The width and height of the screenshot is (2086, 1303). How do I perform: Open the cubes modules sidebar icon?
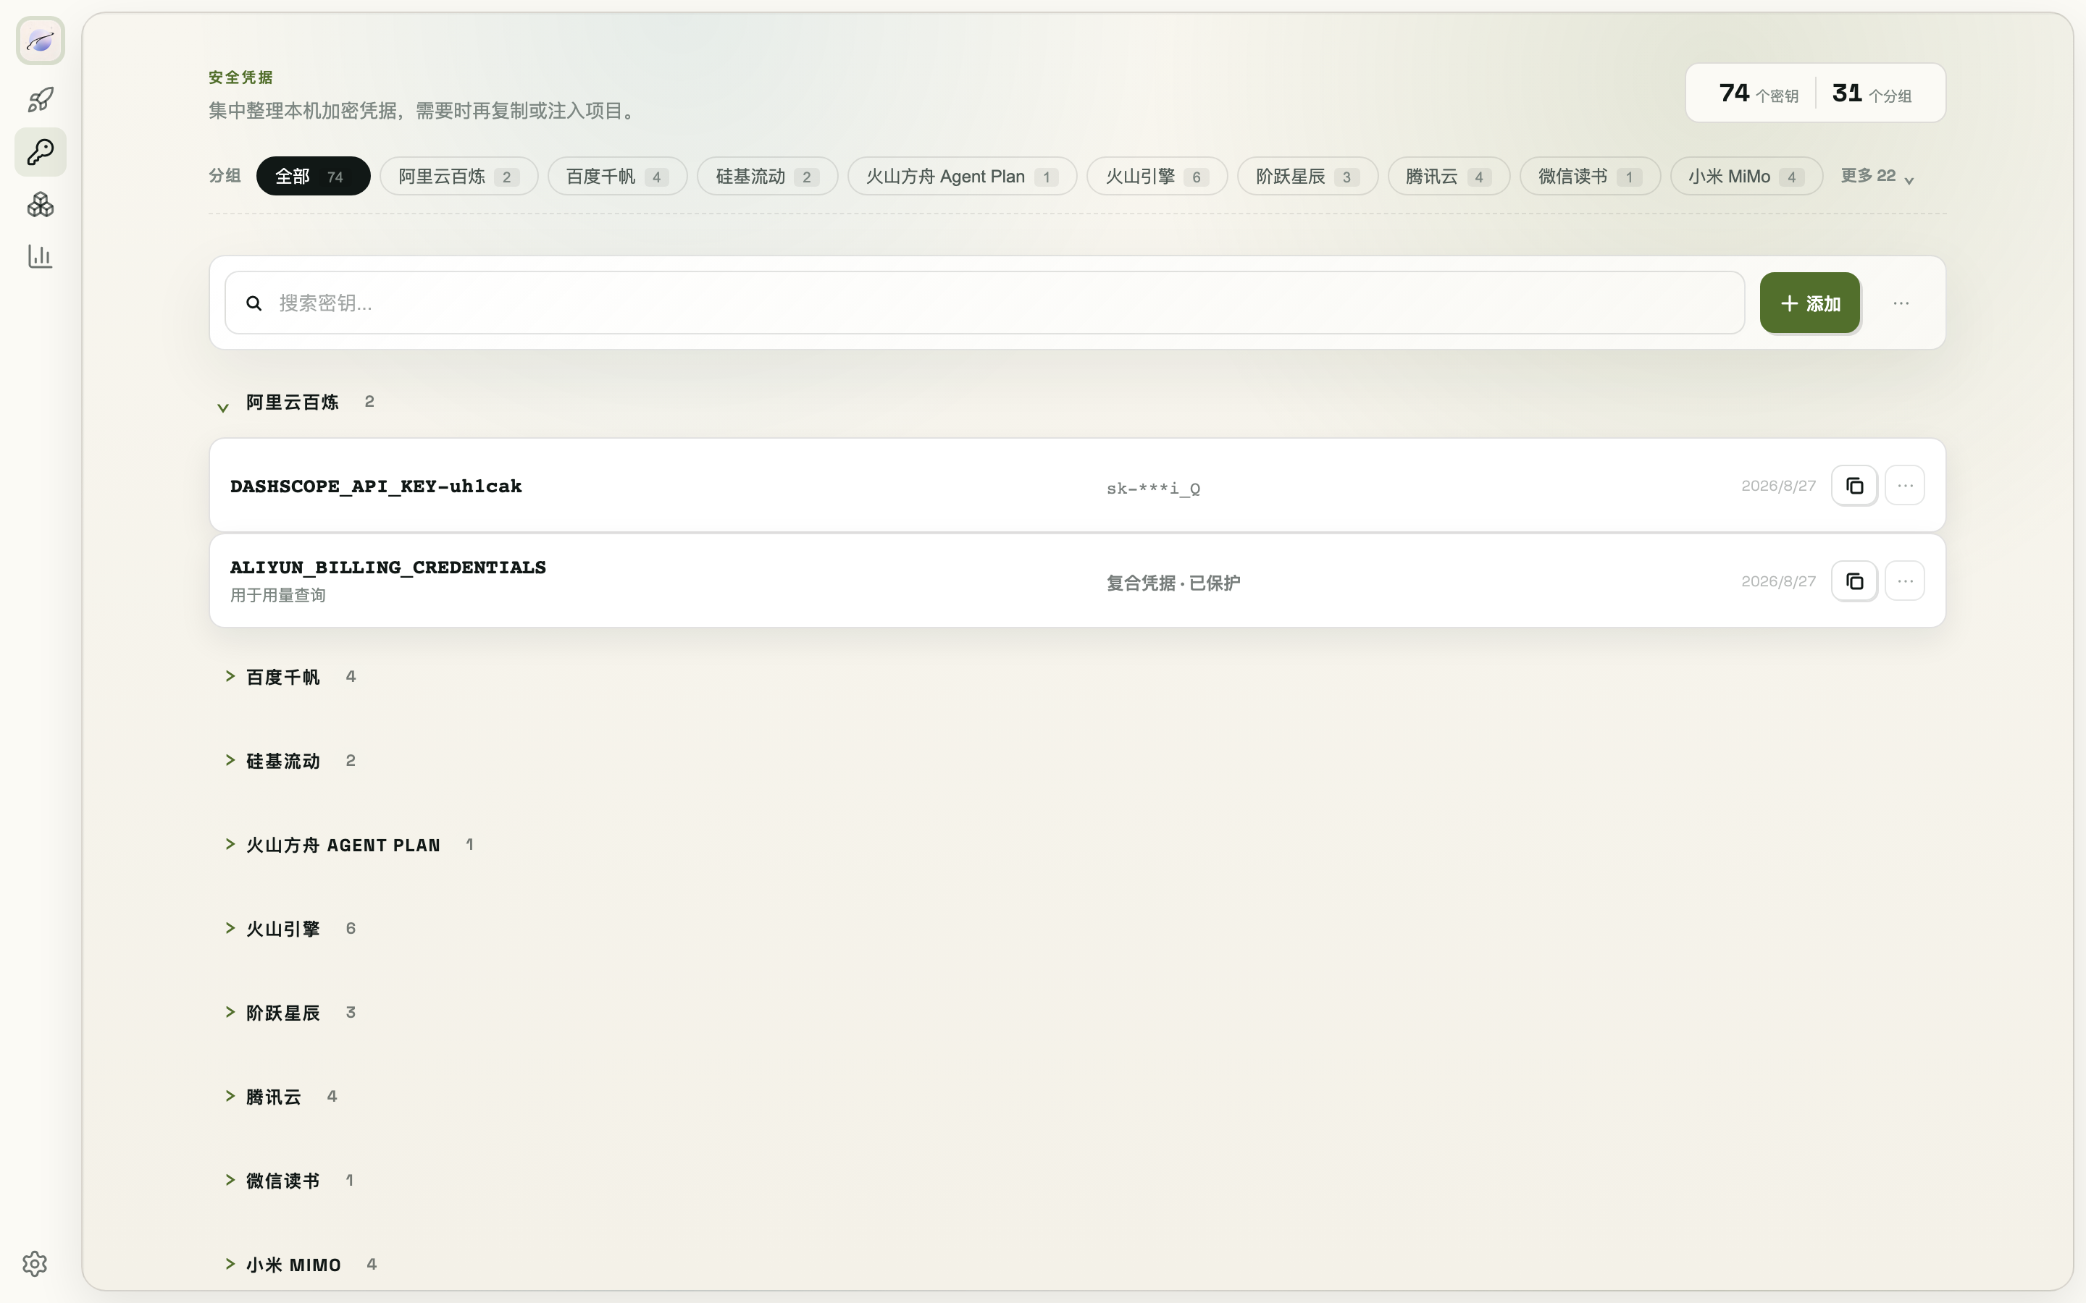tap(41, 204)
